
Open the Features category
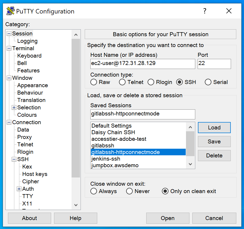coord(28,71)
